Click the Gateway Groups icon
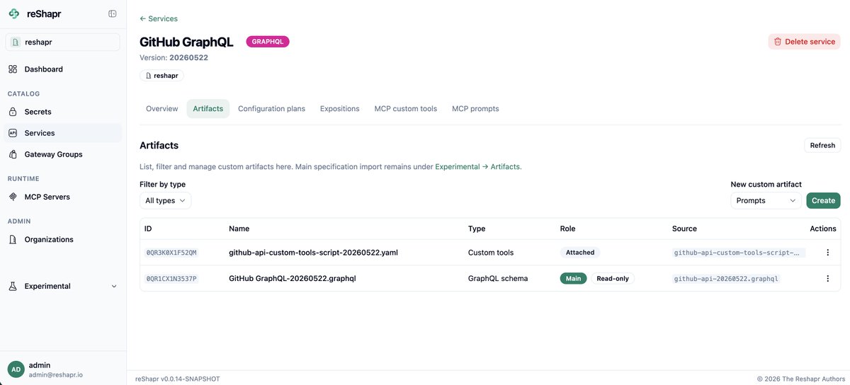Viewport: 850px width, 385px height. (x=13, y=154)
